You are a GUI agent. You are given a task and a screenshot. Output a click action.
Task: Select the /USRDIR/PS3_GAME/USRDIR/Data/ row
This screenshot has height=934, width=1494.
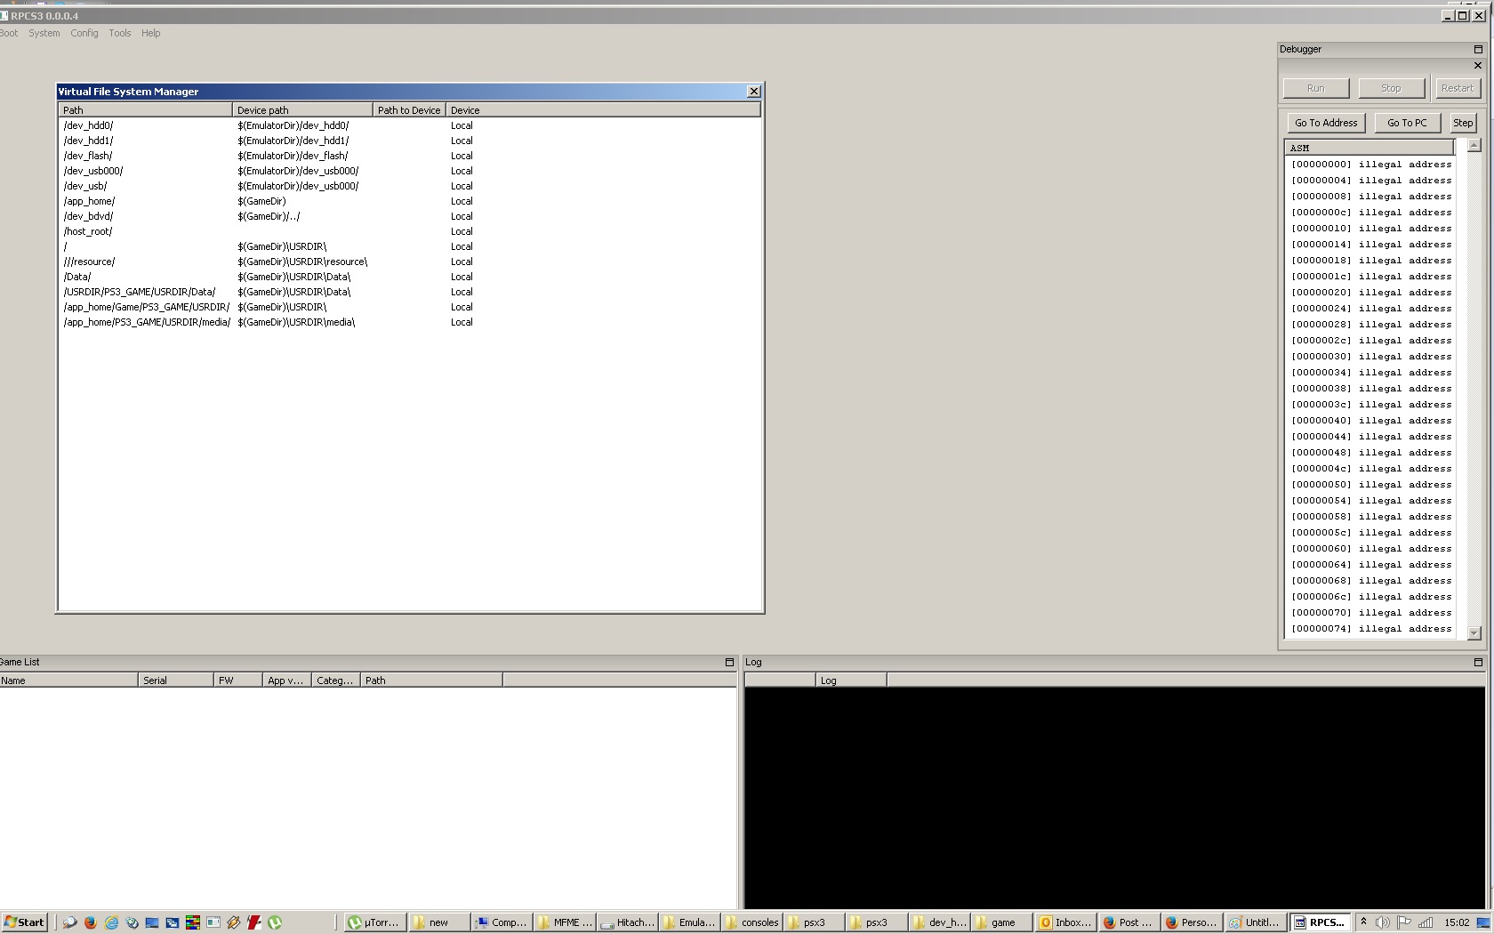pyautogui.click(x=409, y=292)
